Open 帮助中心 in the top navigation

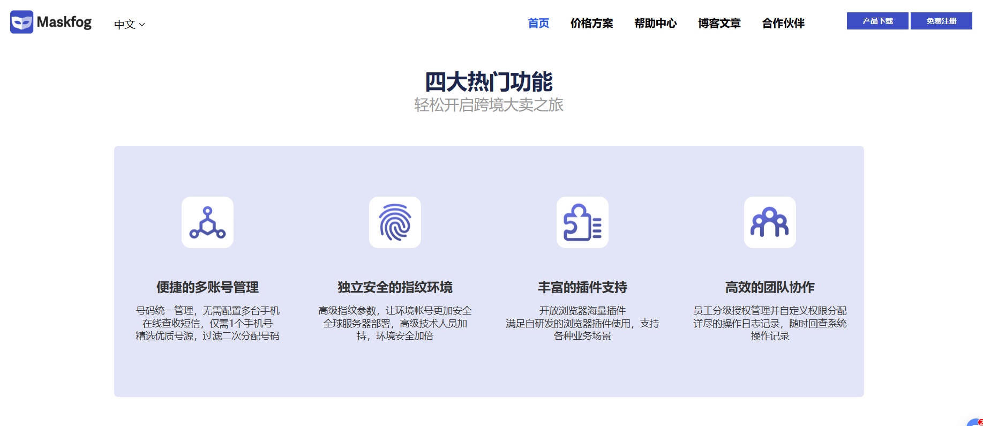(x=655, y=23)
